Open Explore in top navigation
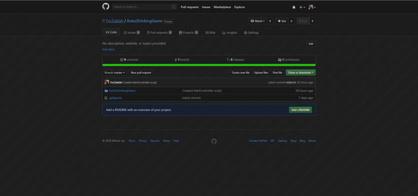 (x=239, y=7)
